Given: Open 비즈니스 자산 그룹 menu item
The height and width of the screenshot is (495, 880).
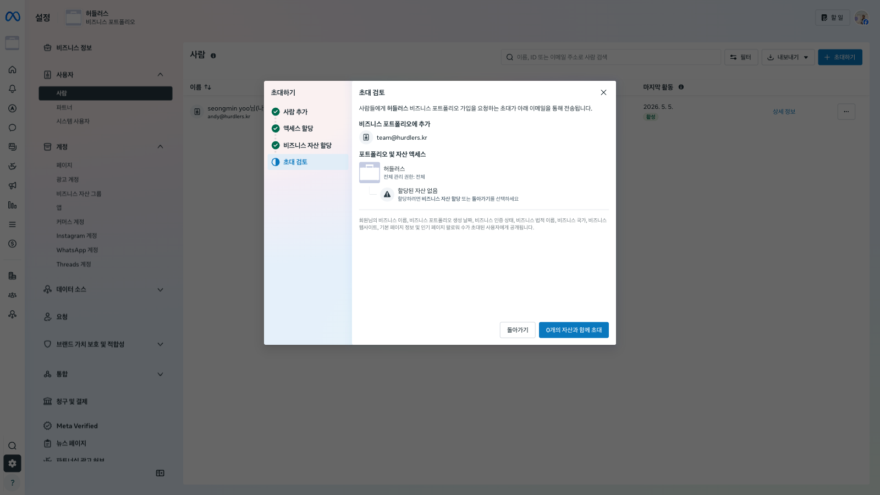Looking at the screenshot, I should click(79, 194).
